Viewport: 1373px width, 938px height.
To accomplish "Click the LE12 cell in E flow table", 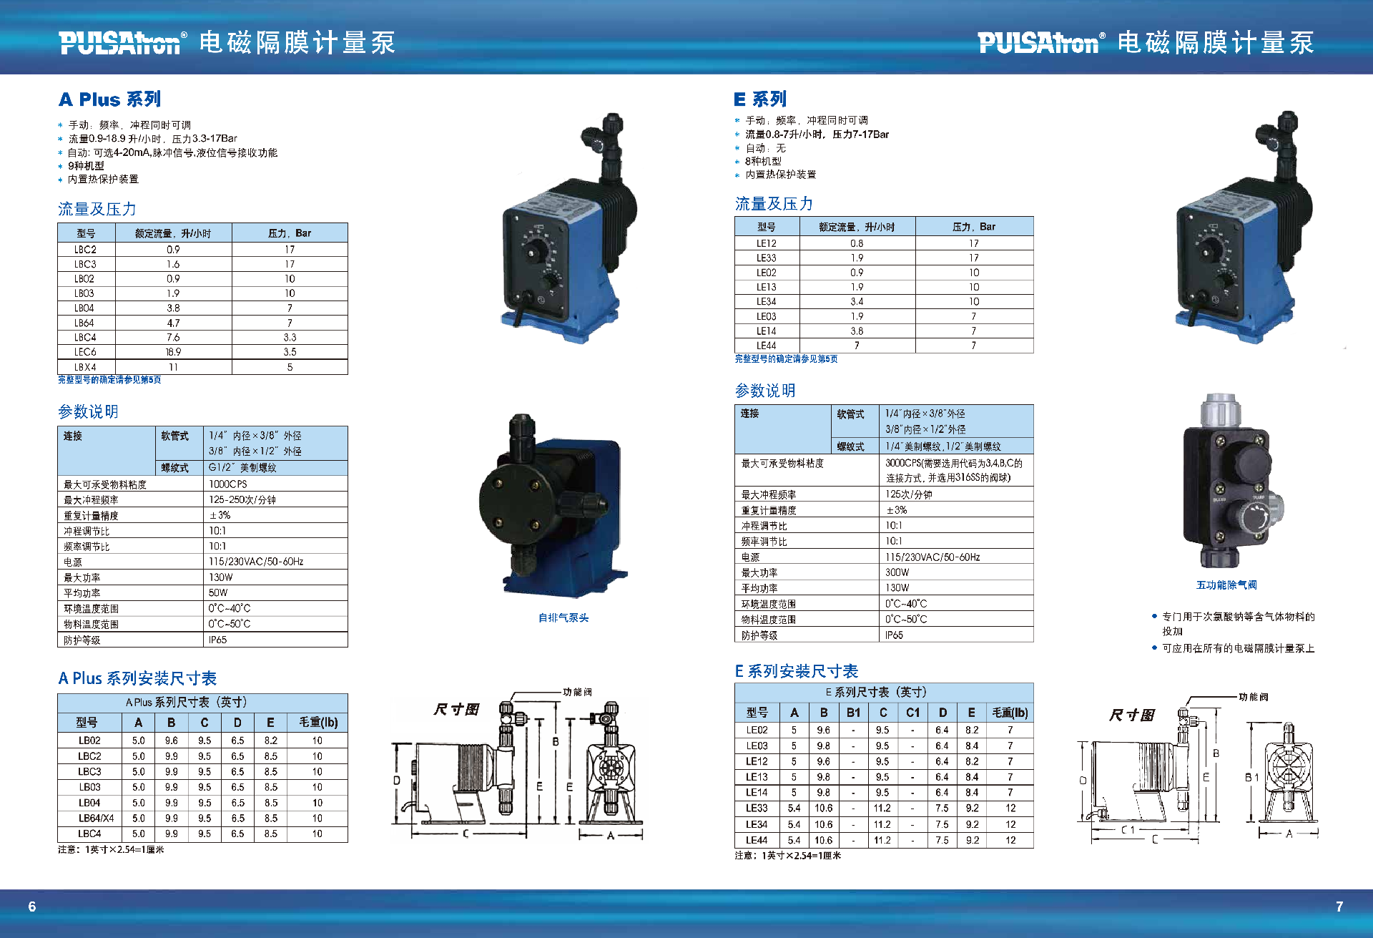I will pos(767,243).
